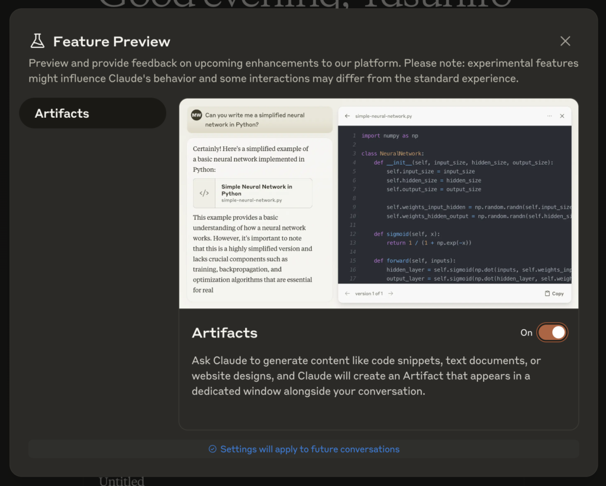The width and height of the screenshot is (606, 486).
Task: Click the Artifacts heading under preview
Action: pyautogui.click(x=224, y=333)
